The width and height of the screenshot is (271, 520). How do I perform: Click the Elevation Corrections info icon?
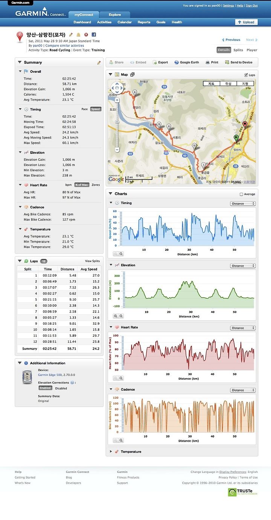(x=72, y=382)
